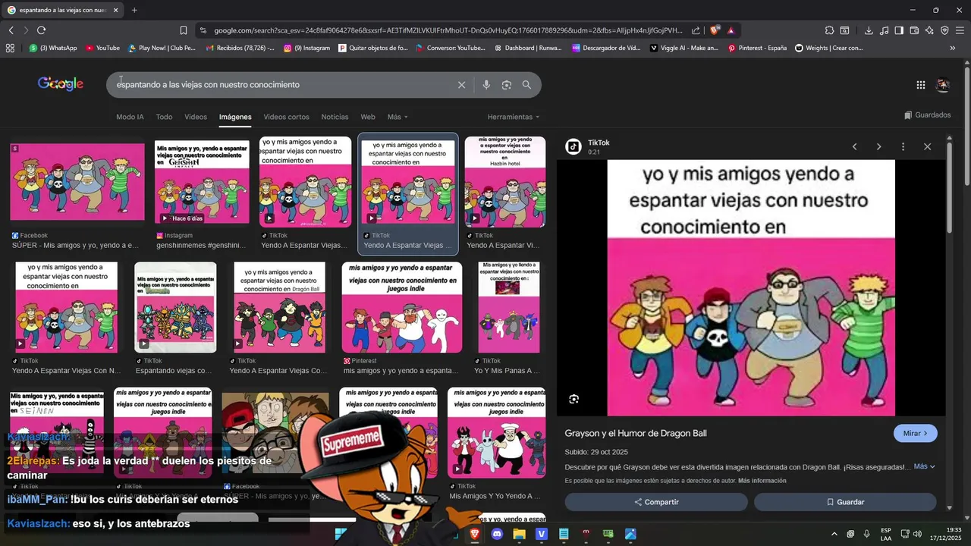Open the volume control in system tray
This screenshot has width=971, height=546.
point(916,534)
